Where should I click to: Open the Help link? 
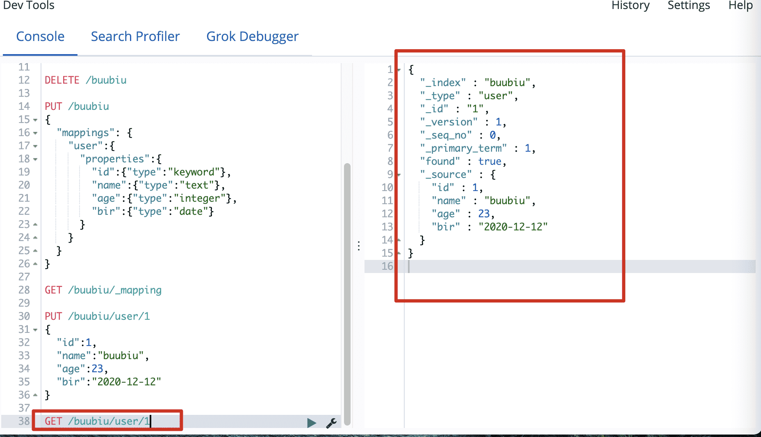pos(740,6)
